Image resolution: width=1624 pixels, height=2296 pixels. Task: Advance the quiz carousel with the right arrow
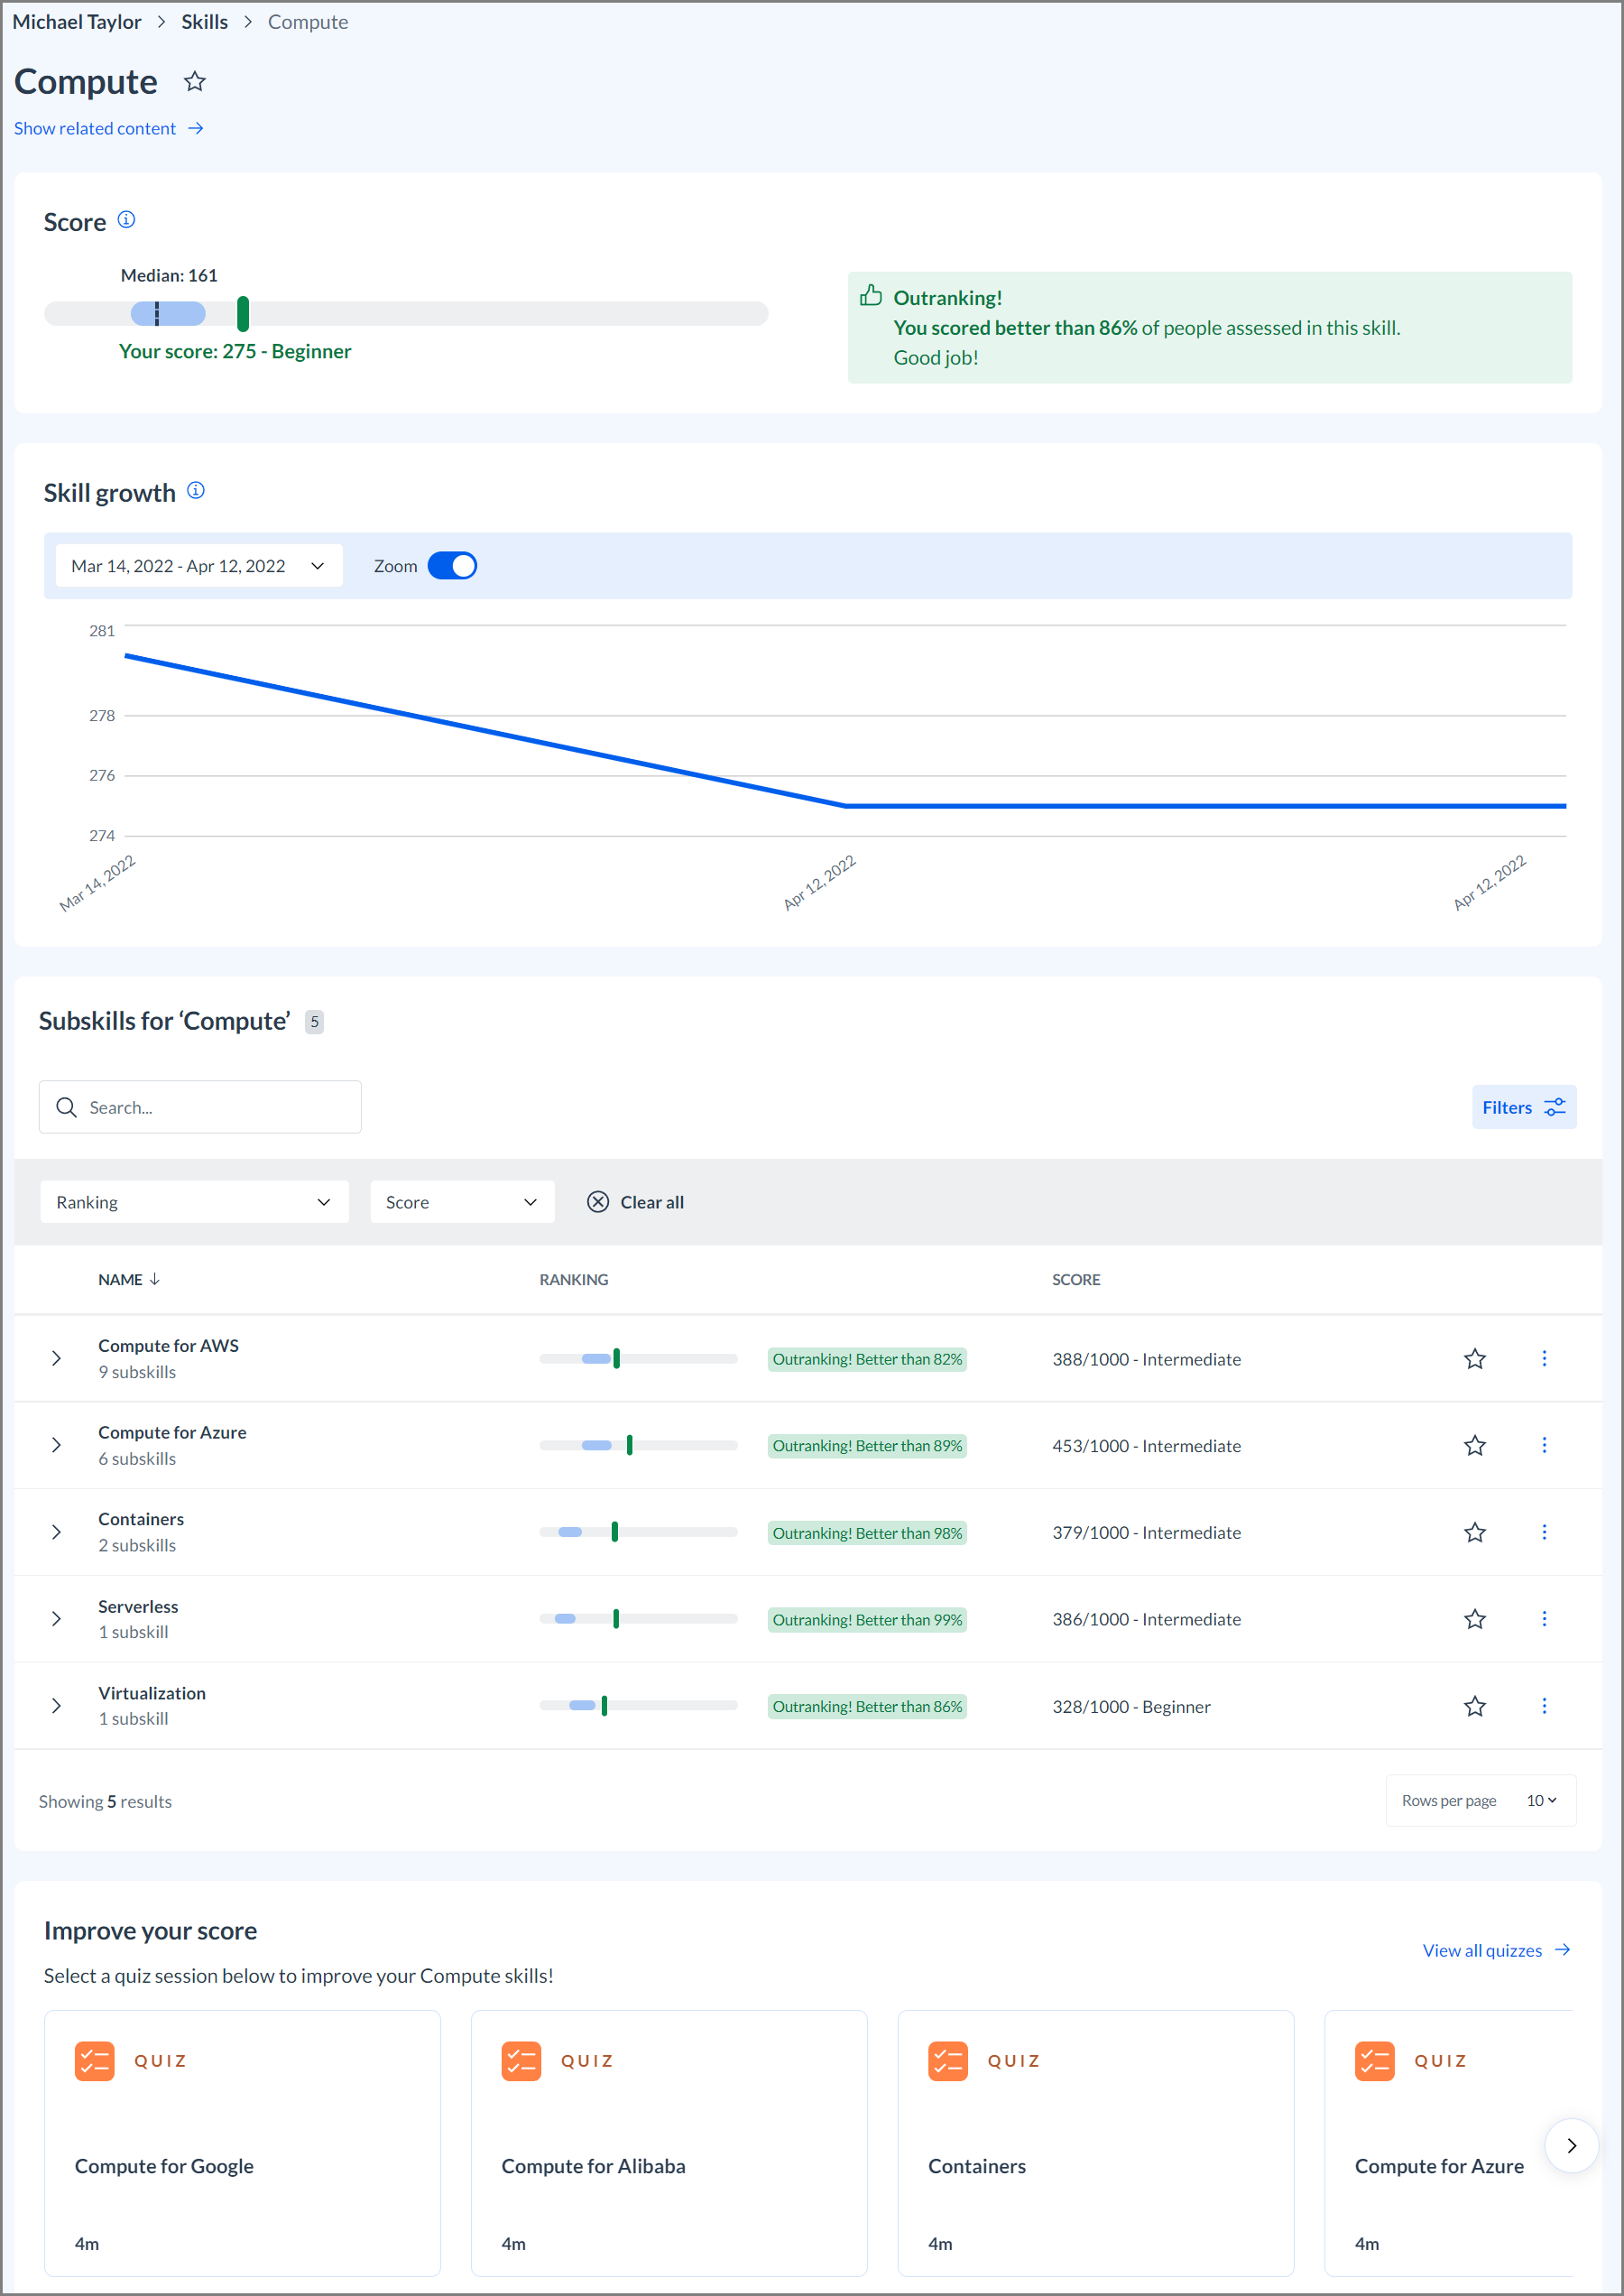coord(1571,2145)
